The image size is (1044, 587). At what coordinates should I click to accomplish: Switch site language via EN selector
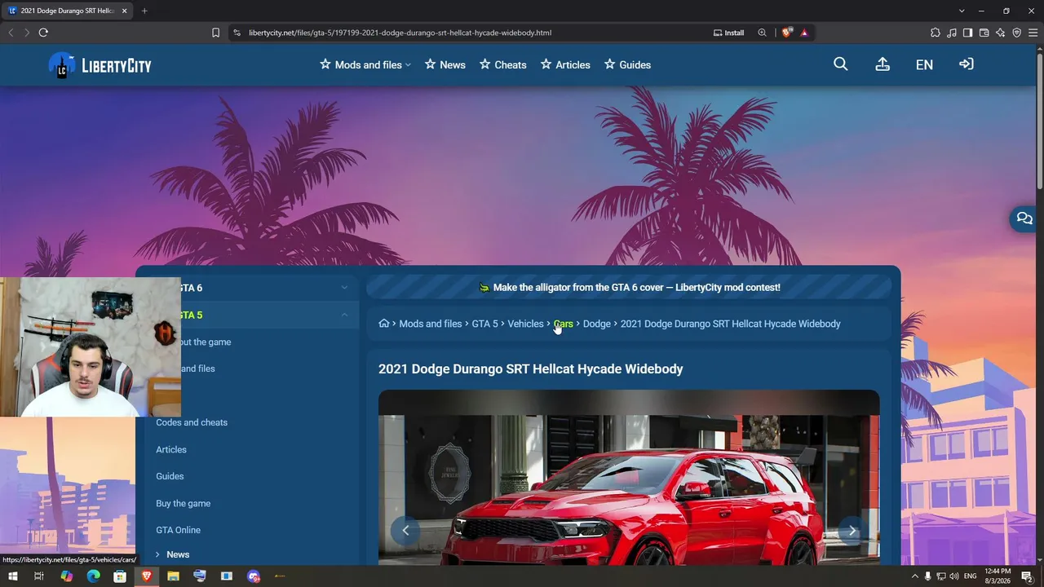point(924,64)
